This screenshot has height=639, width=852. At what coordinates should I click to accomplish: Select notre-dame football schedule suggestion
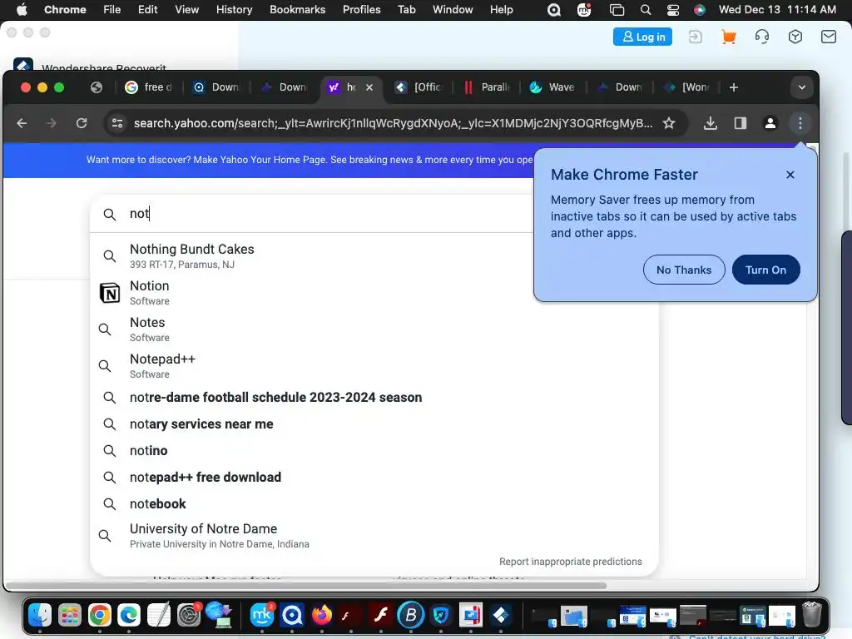click(x=374, y=397)
